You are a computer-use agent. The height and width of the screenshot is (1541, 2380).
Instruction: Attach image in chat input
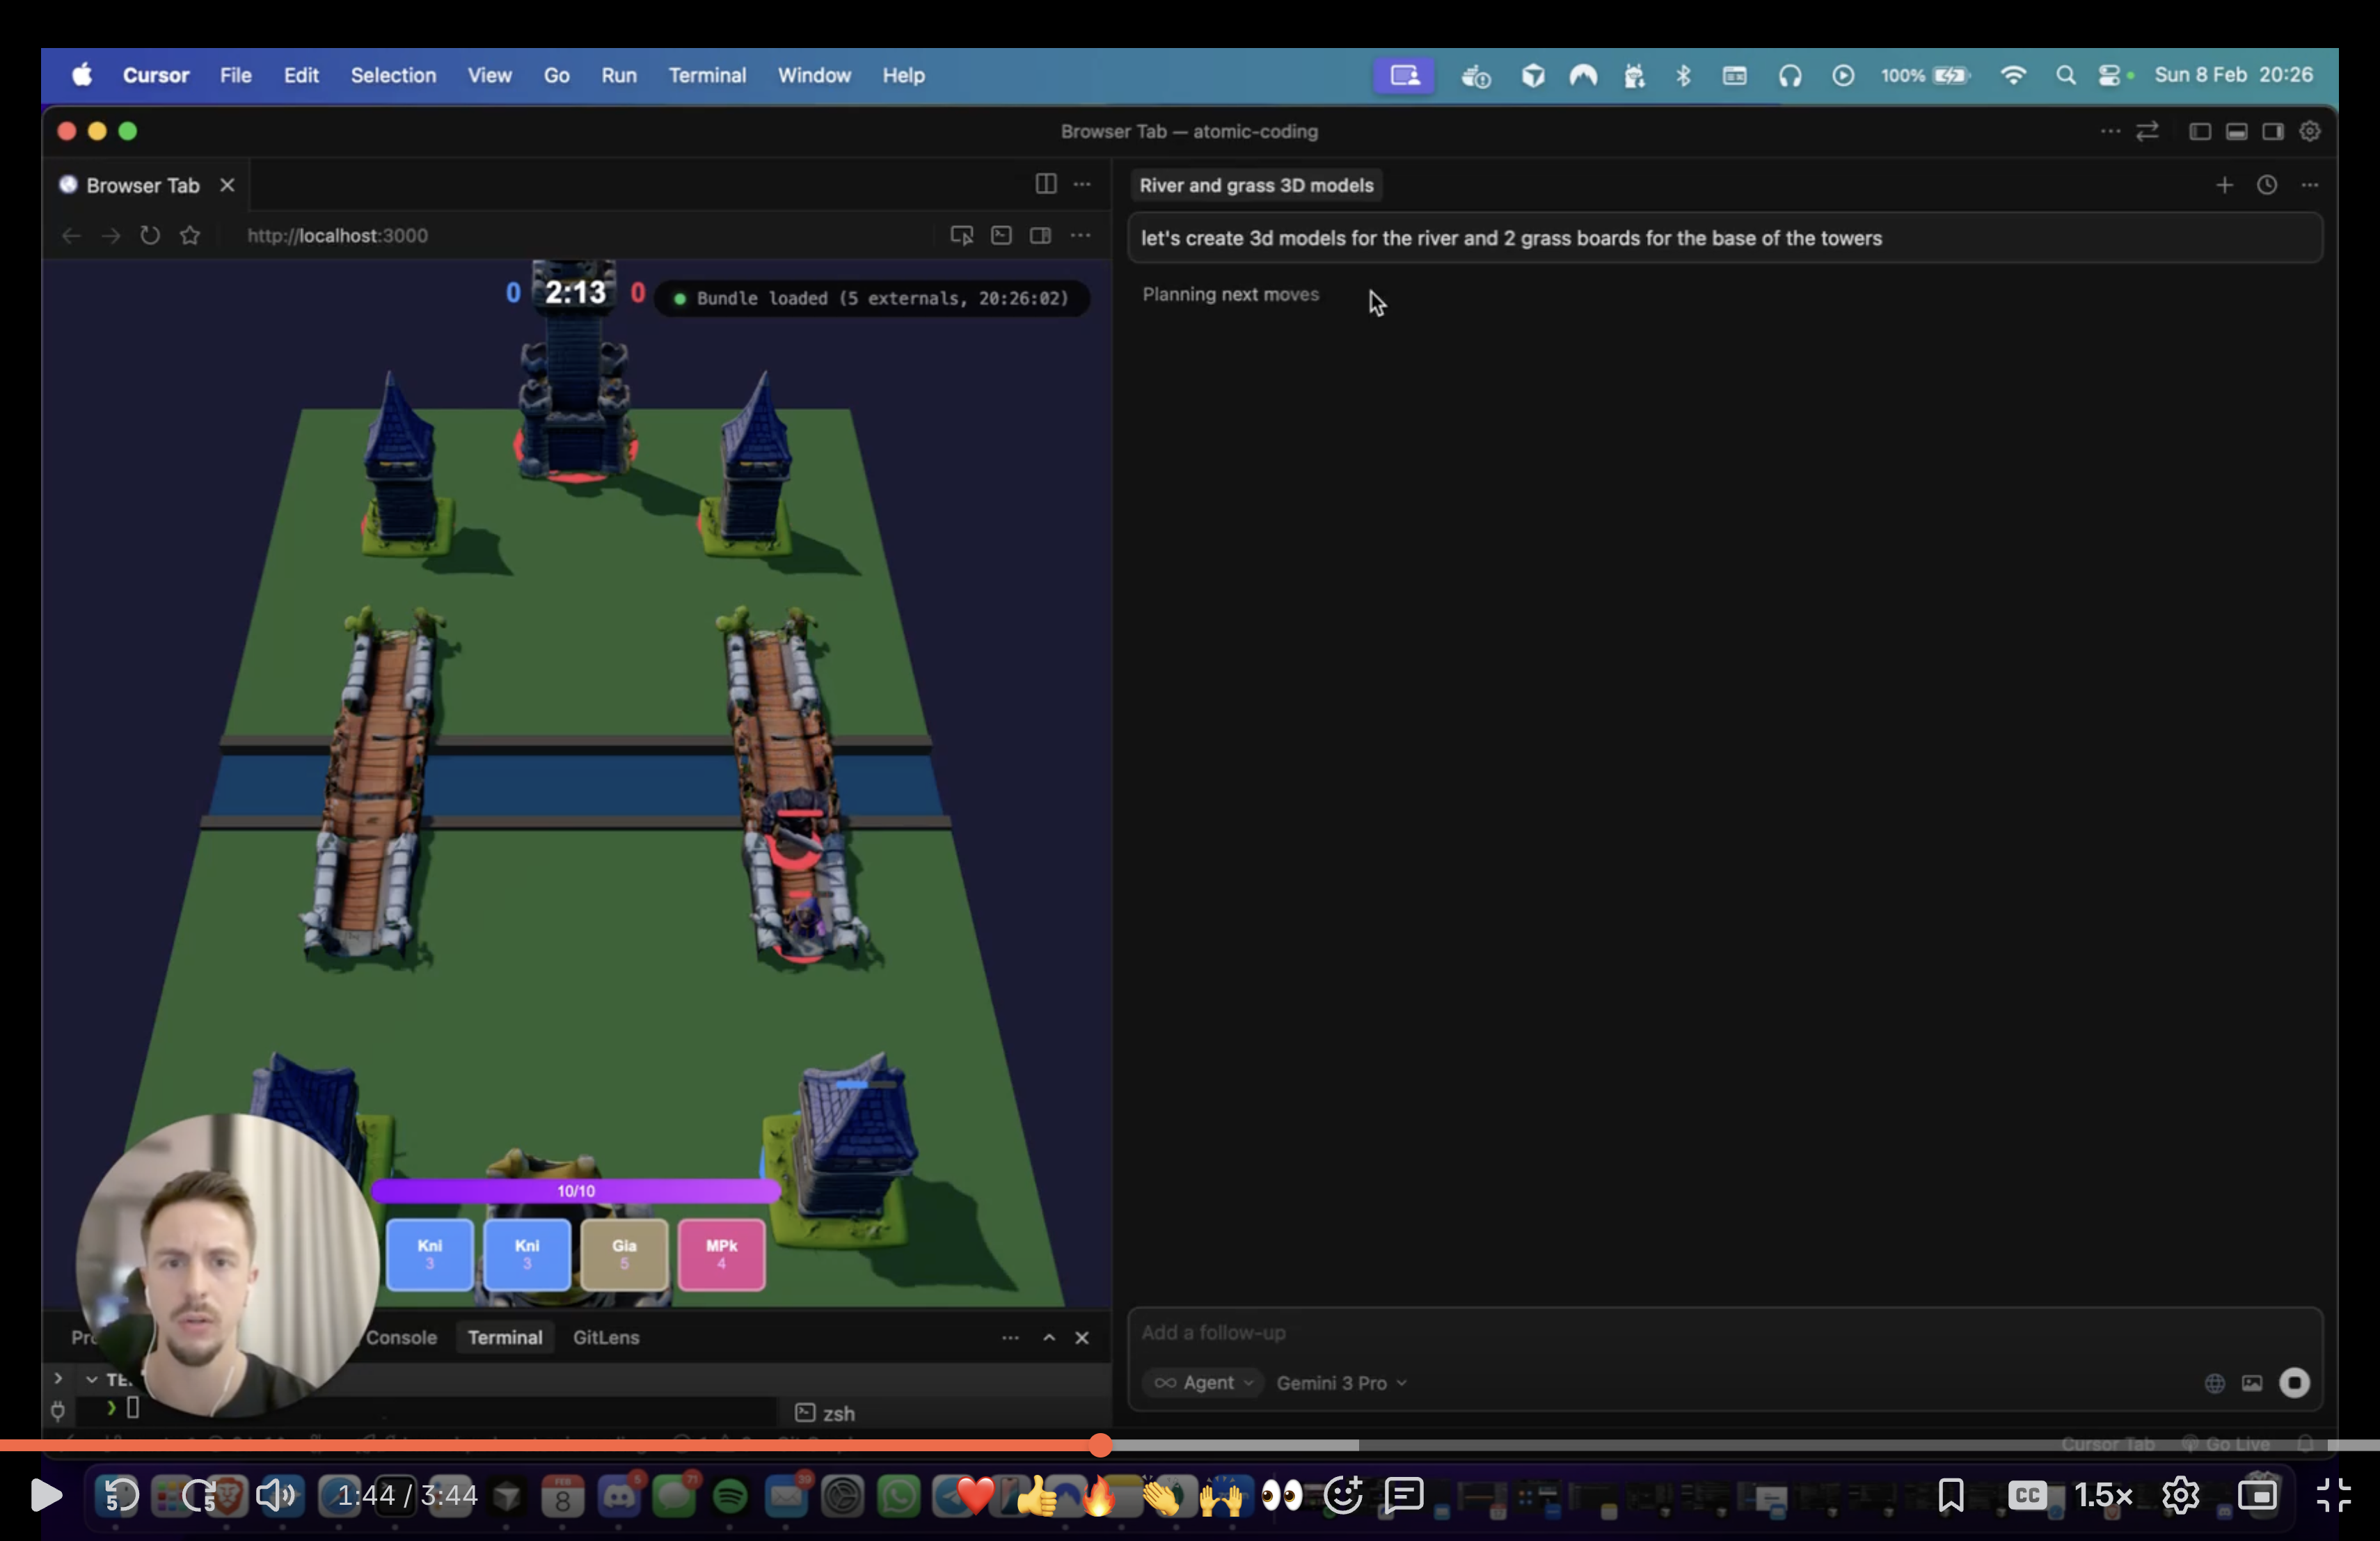pyautogui.click(x=2252, y=1383)
